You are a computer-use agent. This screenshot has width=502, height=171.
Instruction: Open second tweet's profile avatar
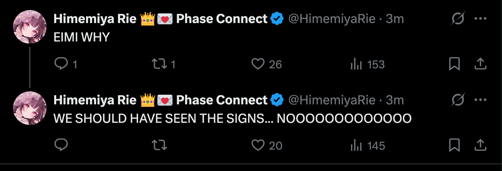click(30, 108)
